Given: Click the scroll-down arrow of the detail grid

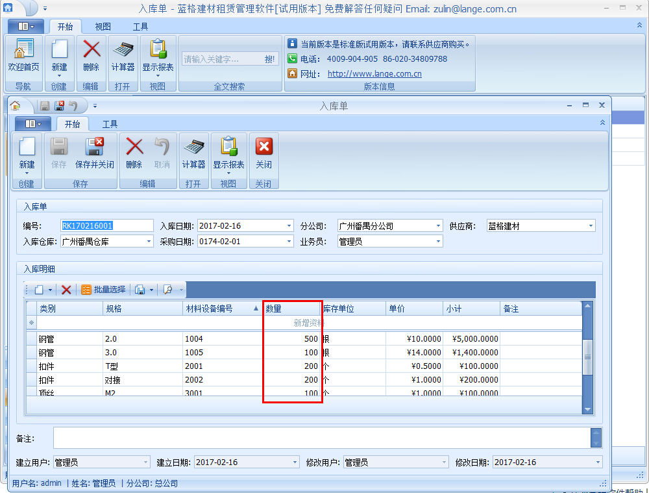Looking at the screenshot, I should [587, 409].
